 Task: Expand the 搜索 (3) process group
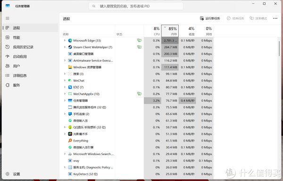pyautogui.click(x=65, y=74)
